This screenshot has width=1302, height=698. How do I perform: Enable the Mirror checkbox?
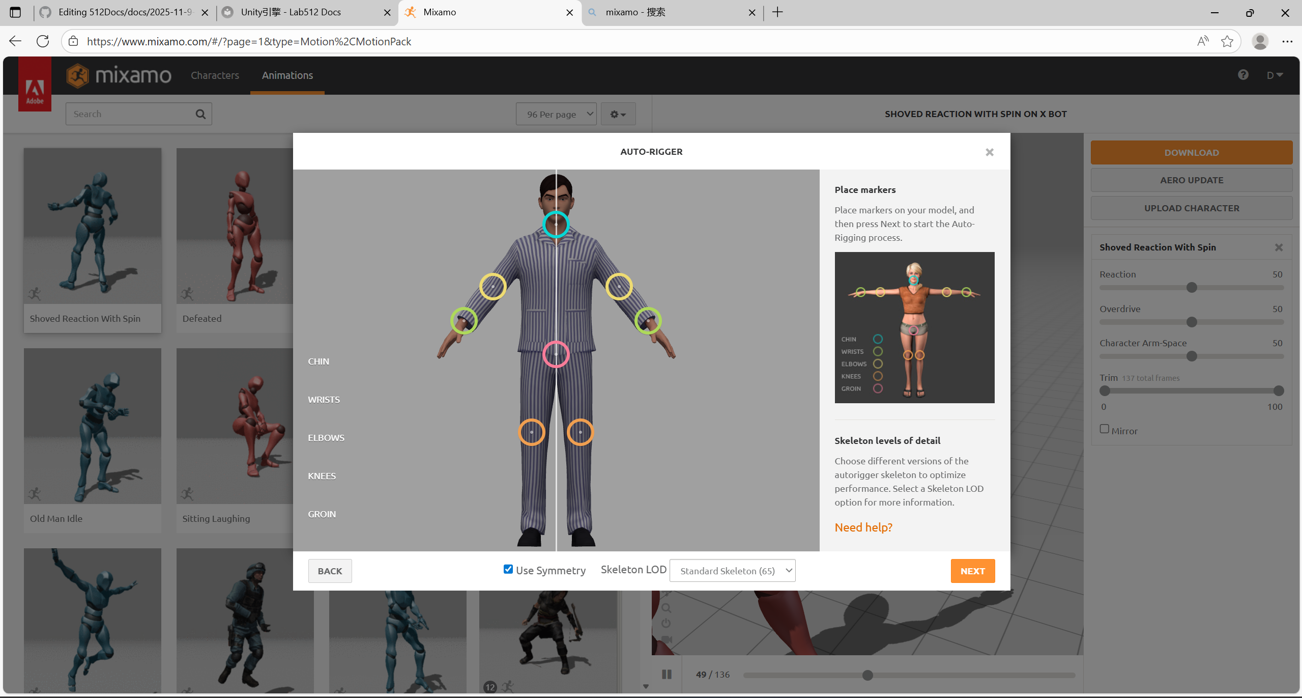click(1104, 429)
